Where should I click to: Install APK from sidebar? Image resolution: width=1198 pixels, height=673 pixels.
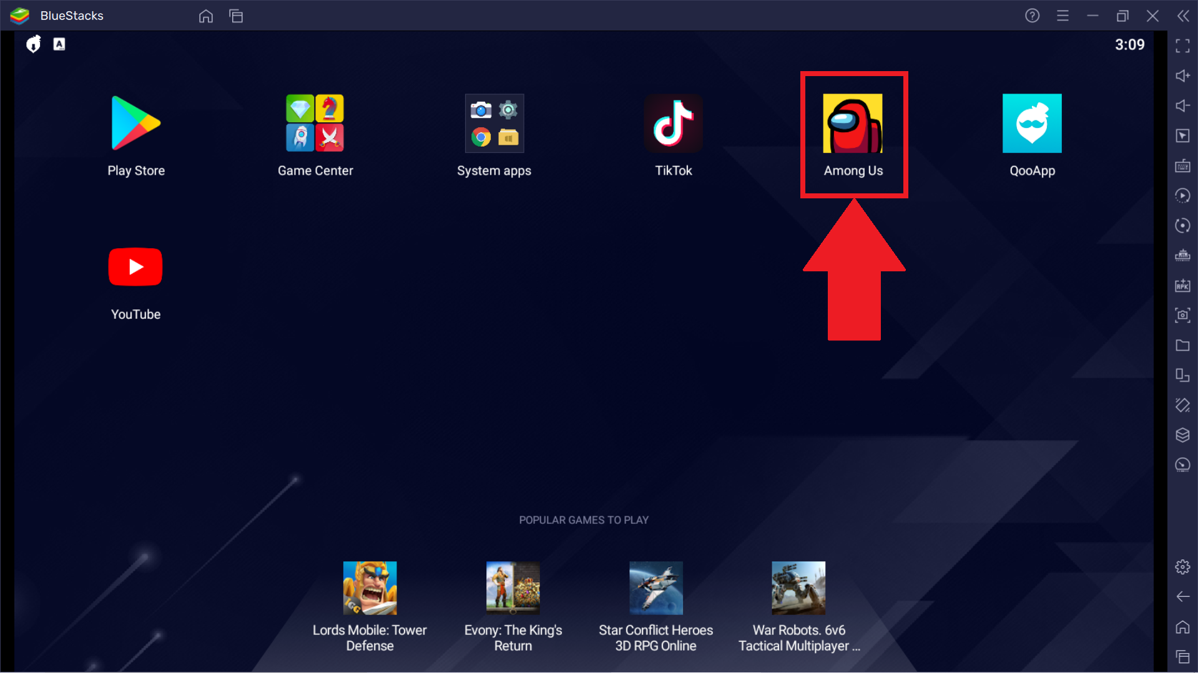(x=1182, y=286)
